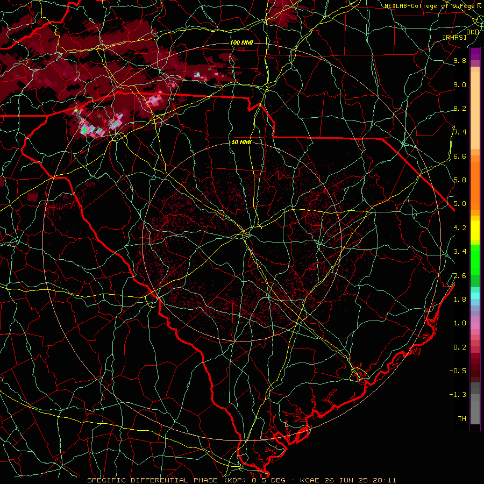Click the 6.6 scale label
484x484 pixels.
tap(460, 156)
